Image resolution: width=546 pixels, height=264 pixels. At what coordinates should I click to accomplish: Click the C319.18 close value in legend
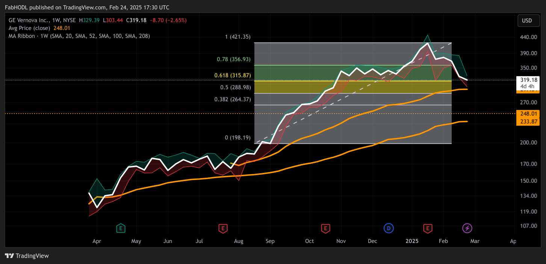(136, 20)
